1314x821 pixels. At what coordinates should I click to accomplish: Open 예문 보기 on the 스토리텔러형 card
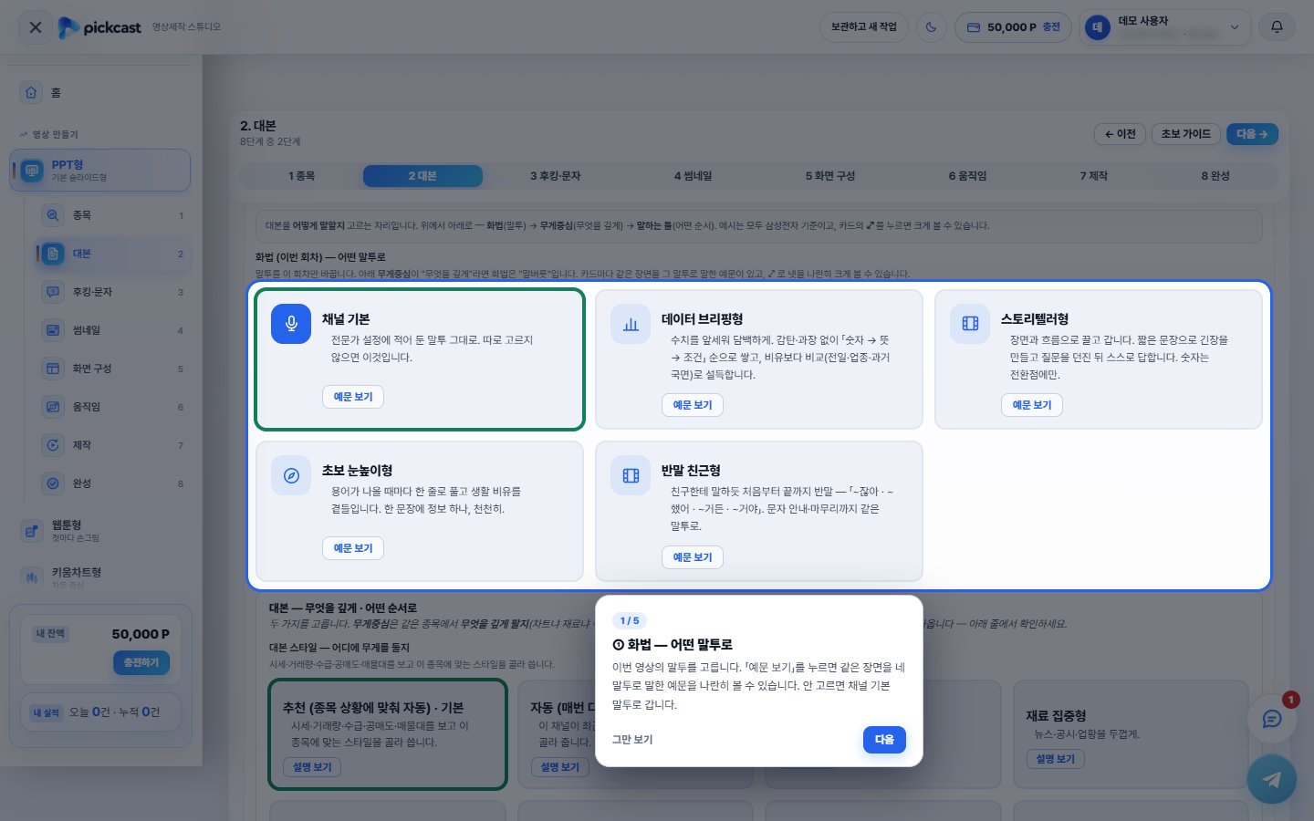tap(1032, 405)
